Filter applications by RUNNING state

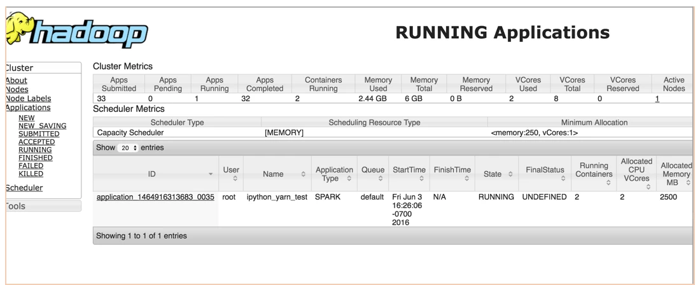click(x=35, y=150)
